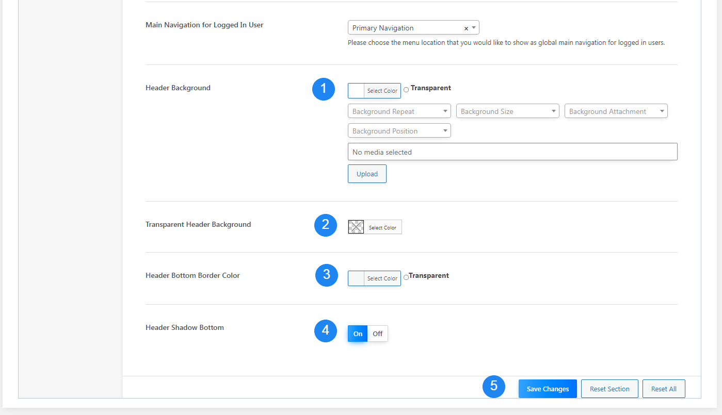Click the Reset All button

(664, 389)
